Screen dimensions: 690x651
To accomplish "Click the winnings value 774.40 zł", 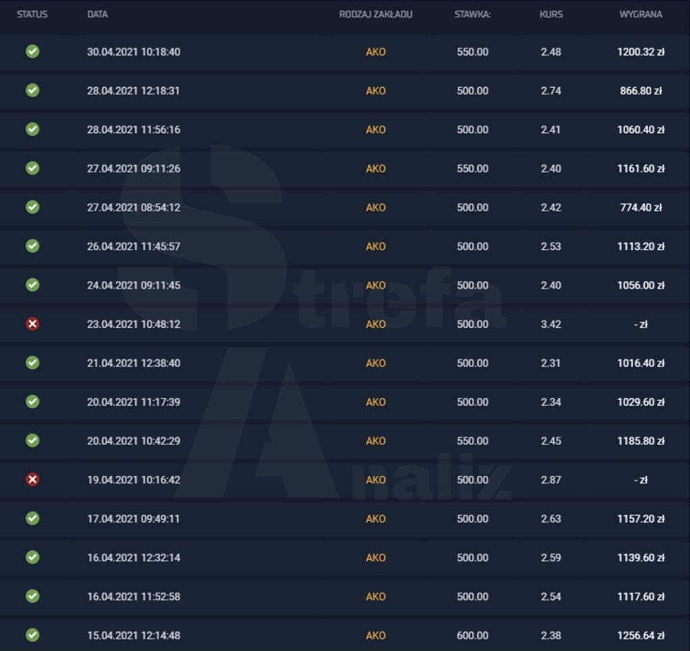I will [x=641, y=207].
